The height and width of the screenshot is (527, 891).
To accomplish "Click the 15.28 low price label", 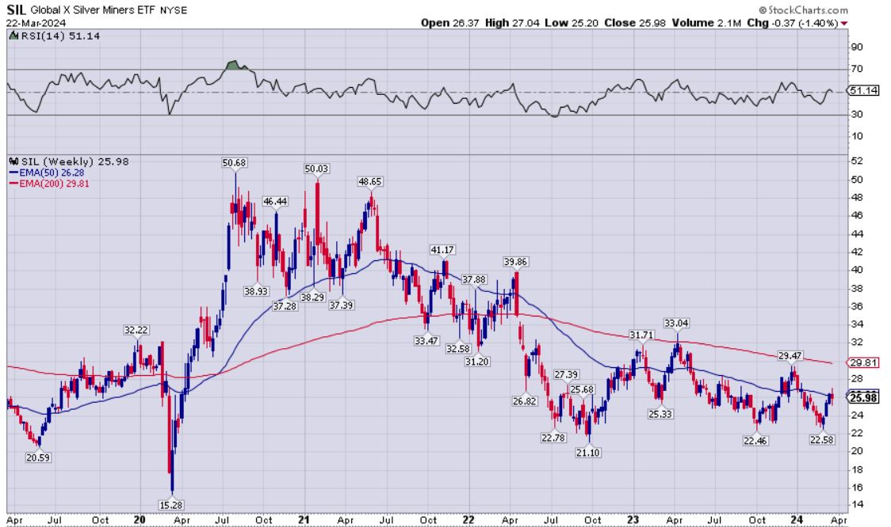I will (x=170, y=505).
